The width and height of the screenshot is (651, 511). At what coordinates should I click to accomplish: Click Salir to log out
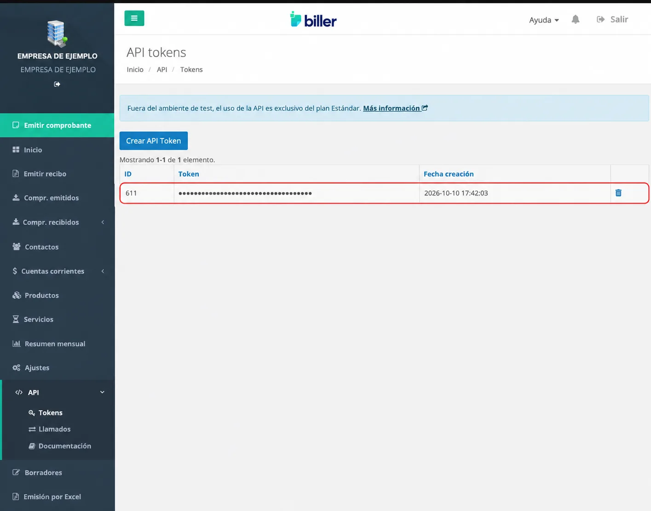pyautogui.click(x=612, y=19)
